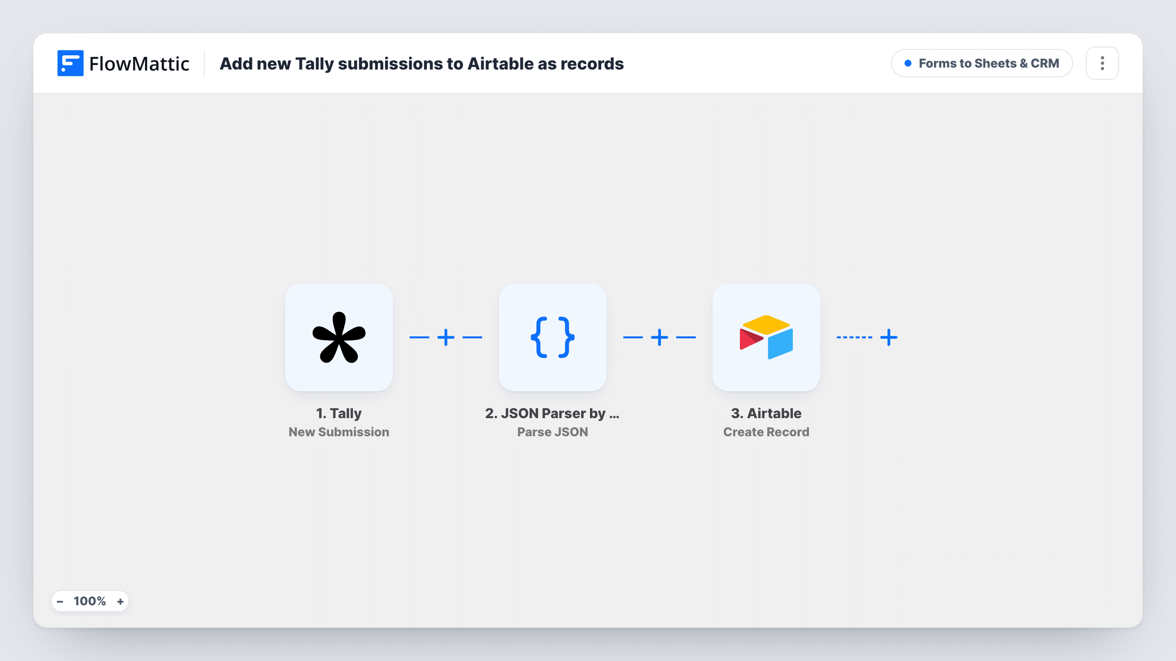Image resolution: width=1176 pixels, height=661 pixels.
Task: Click the '1. Tally' step label
Action: point(339,413)
